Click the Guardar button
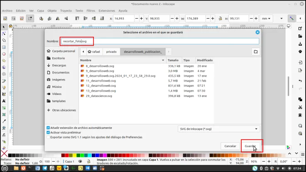Screen dimensions: 306x172 point(250,146)
